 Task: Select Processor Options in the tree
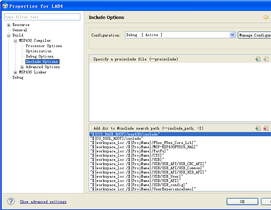(44, 46)
